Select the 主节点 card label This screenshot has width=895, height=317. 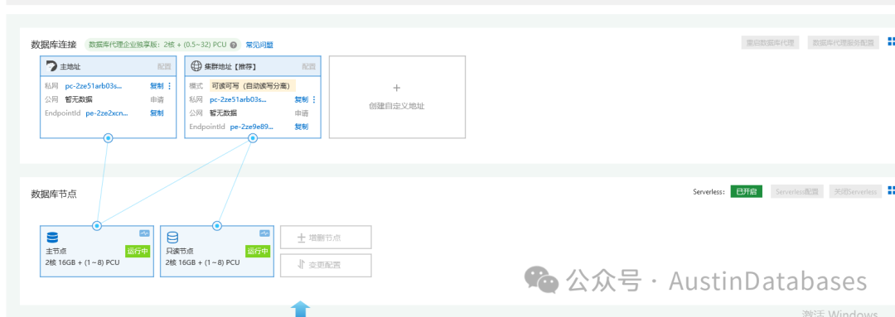[x=56, y=251]
